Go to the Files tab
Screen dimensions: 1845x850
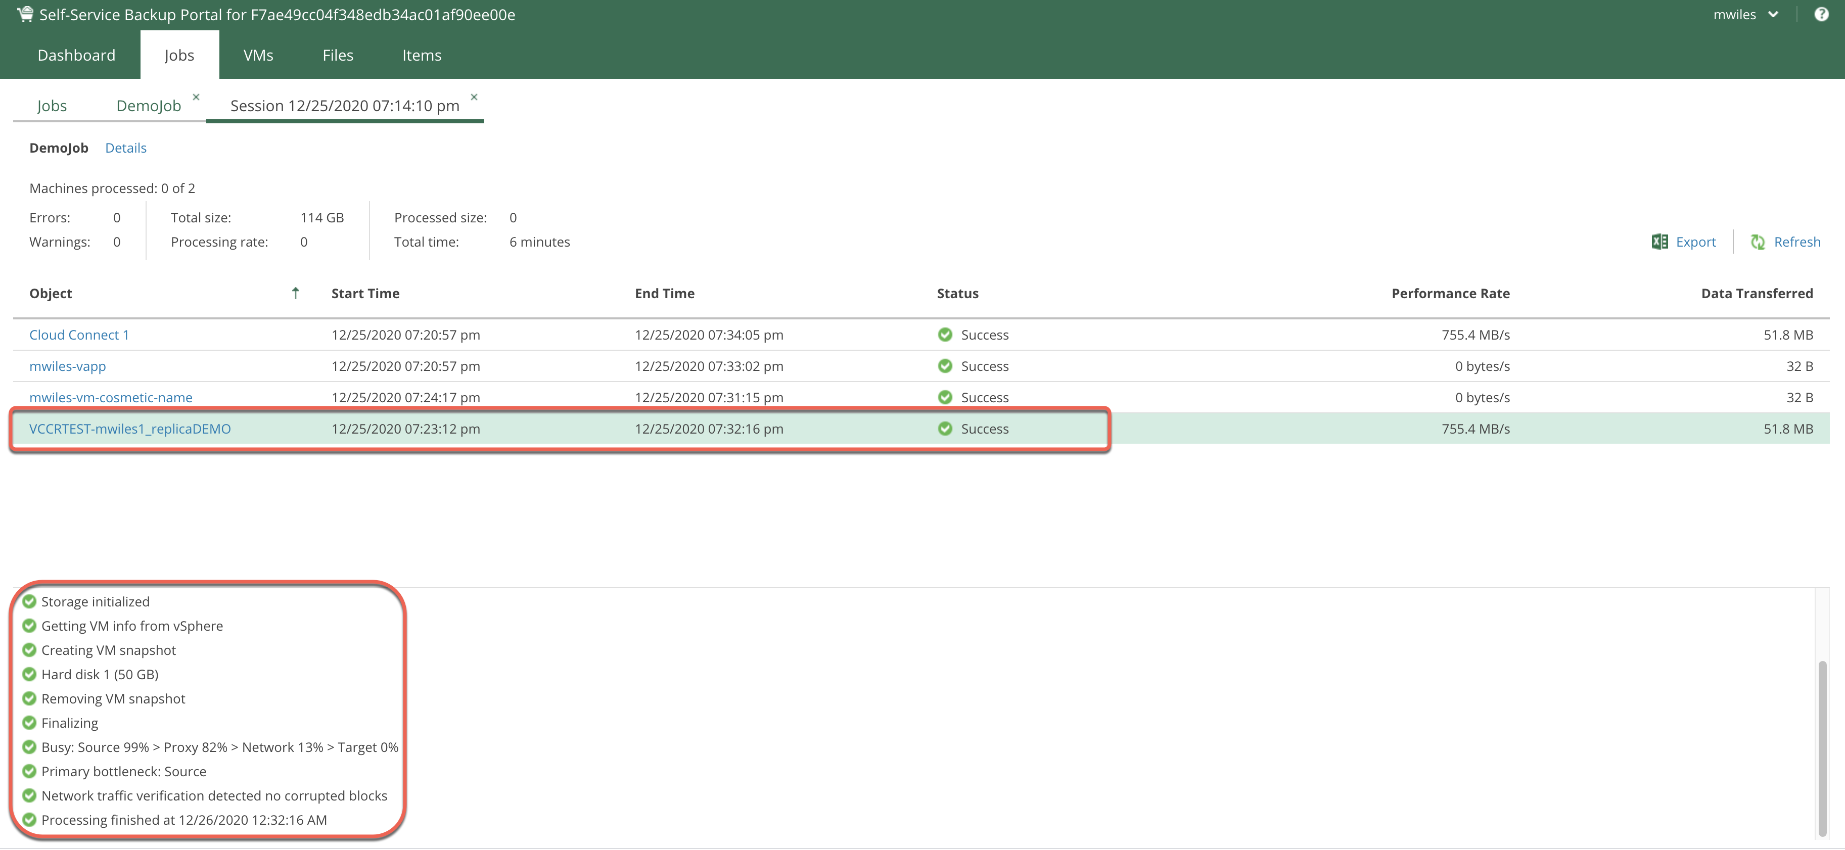337,55
